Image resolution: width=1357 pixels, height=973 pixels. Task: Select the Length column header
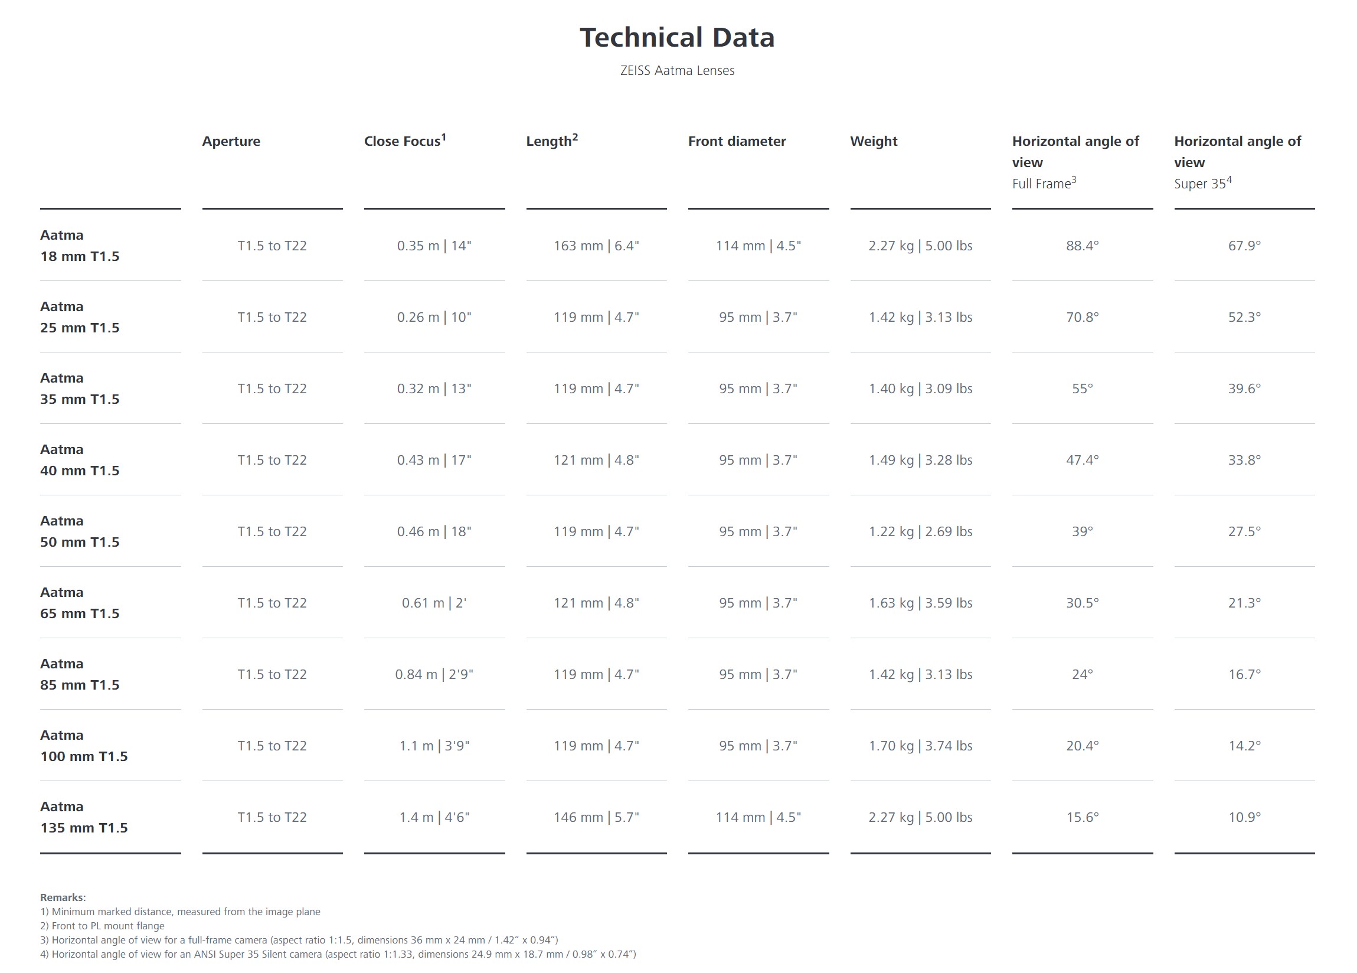tap(552, 141)
